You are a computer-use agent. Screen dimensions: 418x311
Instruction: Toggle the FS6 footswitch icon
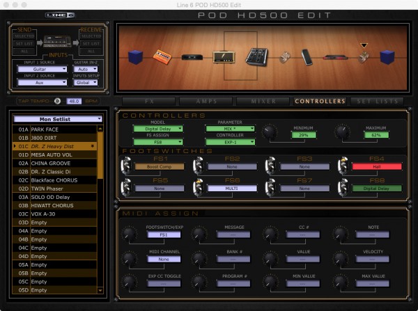(199, 187)
